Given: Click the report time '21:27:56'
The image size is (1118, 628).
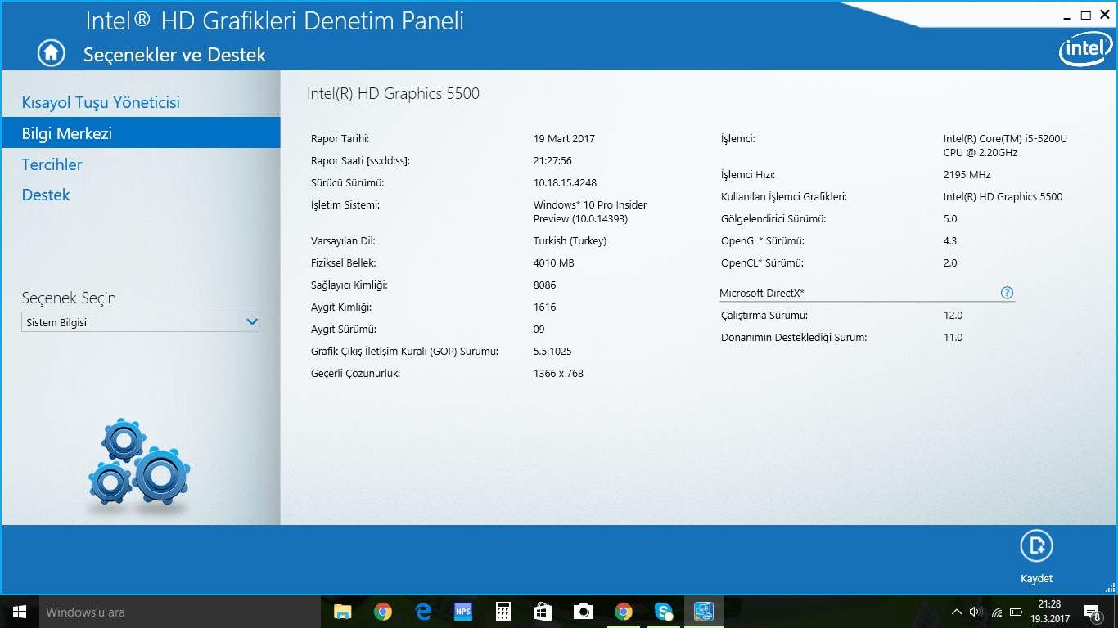Looking at the screenshot, I should pyautogui.click(x=552, y=160).
